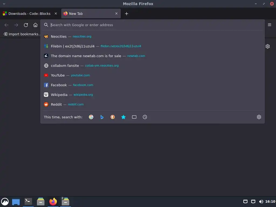The image size is (276, 207).
Task: Open new tab page personalize gear
Action: tap(268, 46)
